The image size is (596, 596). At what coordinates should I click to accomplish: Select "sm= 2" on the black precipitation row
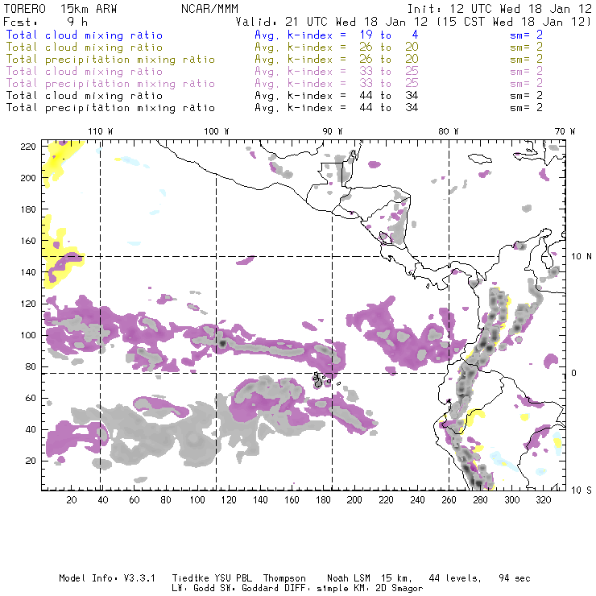[526, 108]
